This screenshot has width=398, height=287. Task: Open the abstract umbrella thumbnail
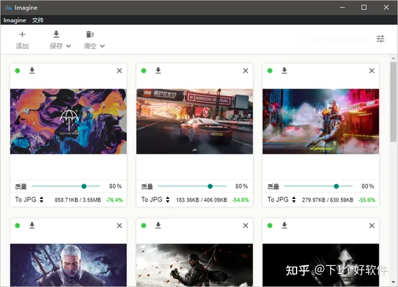[x=68, y=121]
